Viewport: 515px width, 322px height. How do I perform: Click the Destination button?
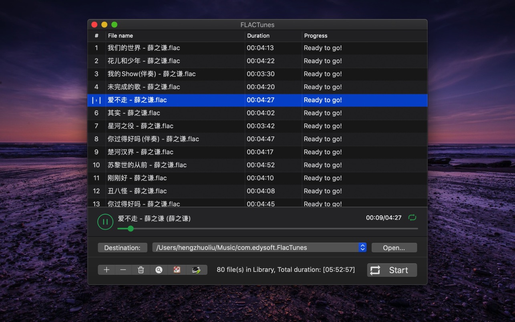pyautogui.click(x=122, y=248)
